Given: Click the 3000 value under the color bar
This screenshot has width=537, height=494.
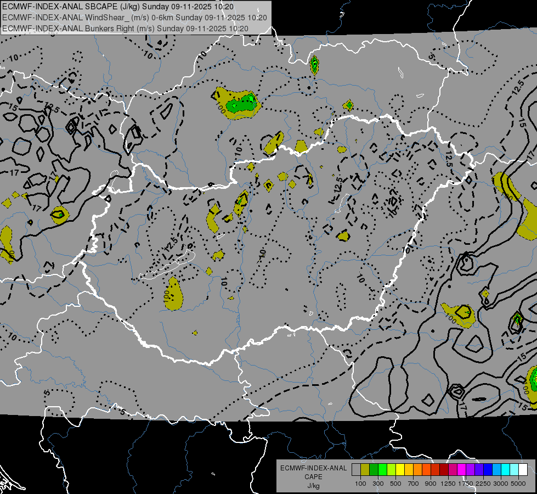Looking at the screenshot, I should point(501,484).
